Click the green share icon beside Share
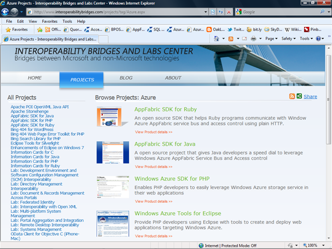The height and width of the screenshot is (249, 332). click(x=299, y=96)
